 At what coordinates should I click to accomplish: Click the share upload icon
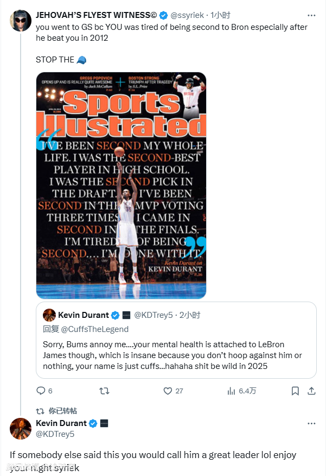pyautogui.click(x=311, y=391)
